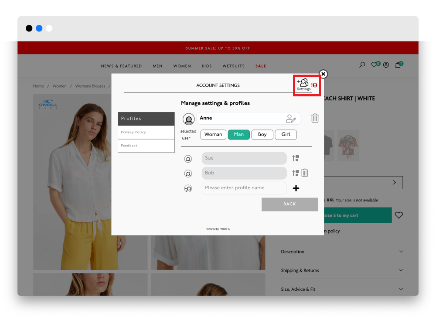Edit Anne's profile name with pencil icon
436x327 pixels.
pos(291,119)
